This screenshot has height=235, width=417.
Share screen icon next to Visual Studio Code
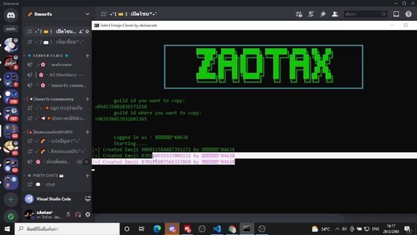point(87,198)
